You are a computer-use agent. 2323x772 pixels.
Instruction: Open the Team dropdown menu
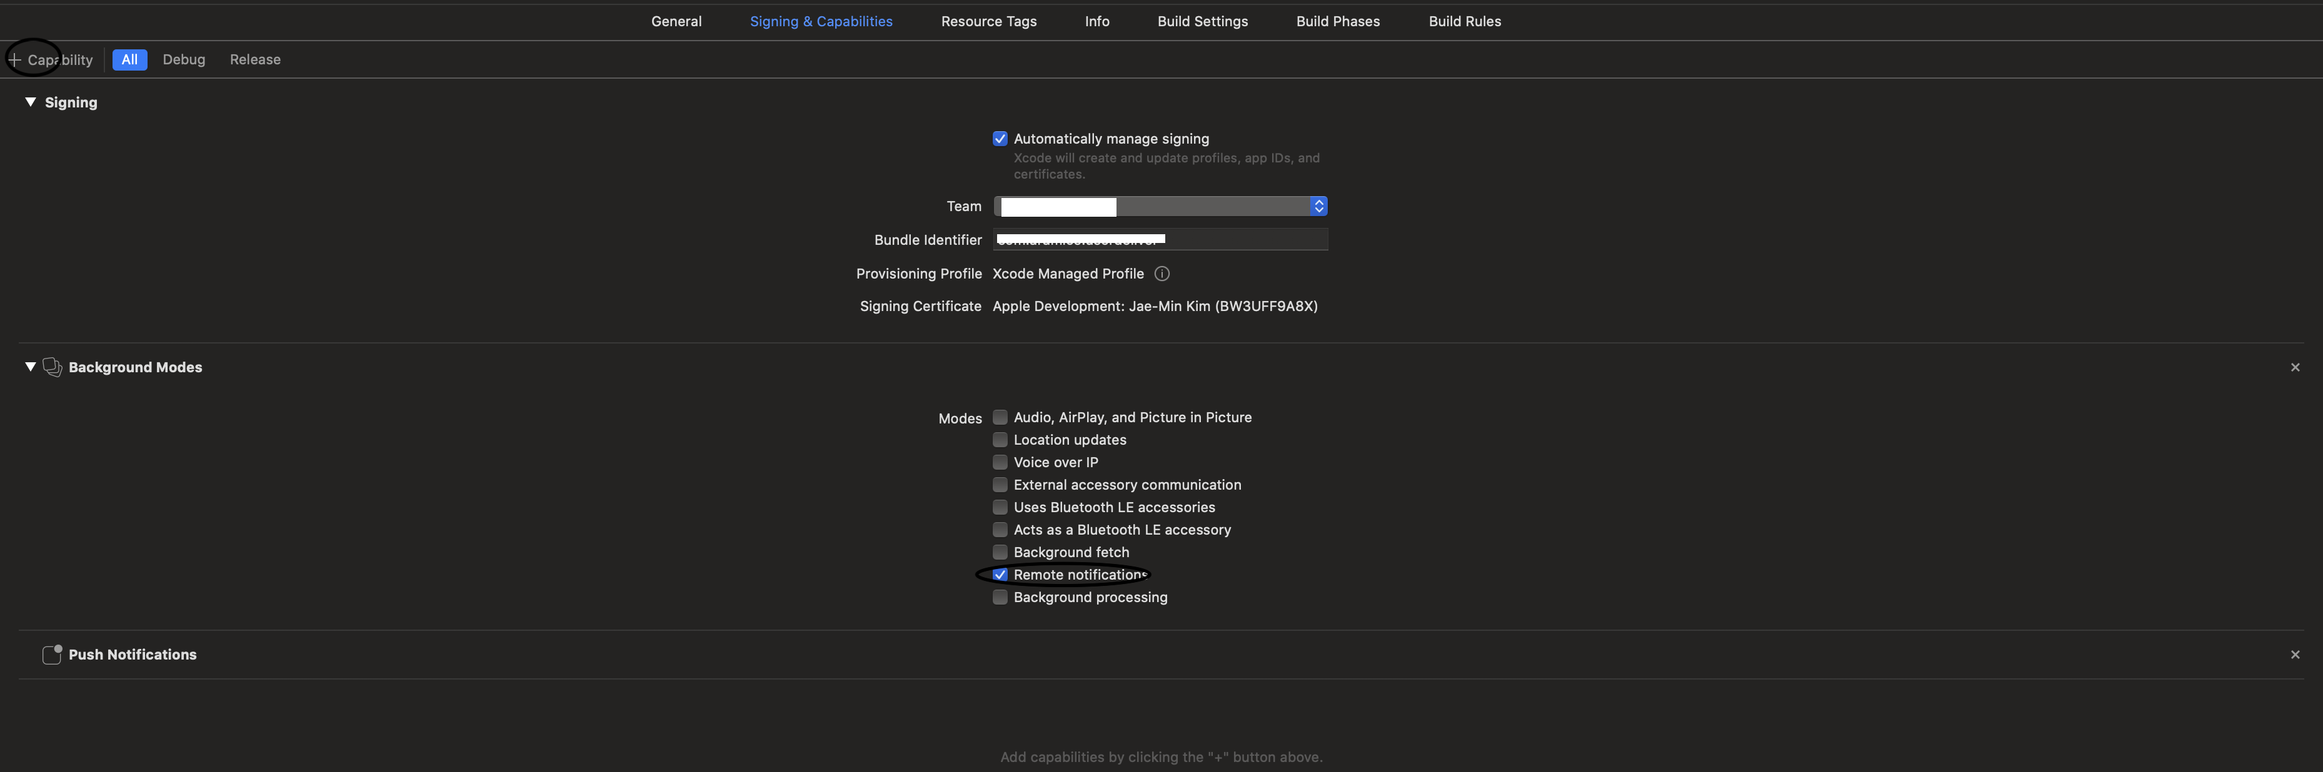click(1160, 206)
